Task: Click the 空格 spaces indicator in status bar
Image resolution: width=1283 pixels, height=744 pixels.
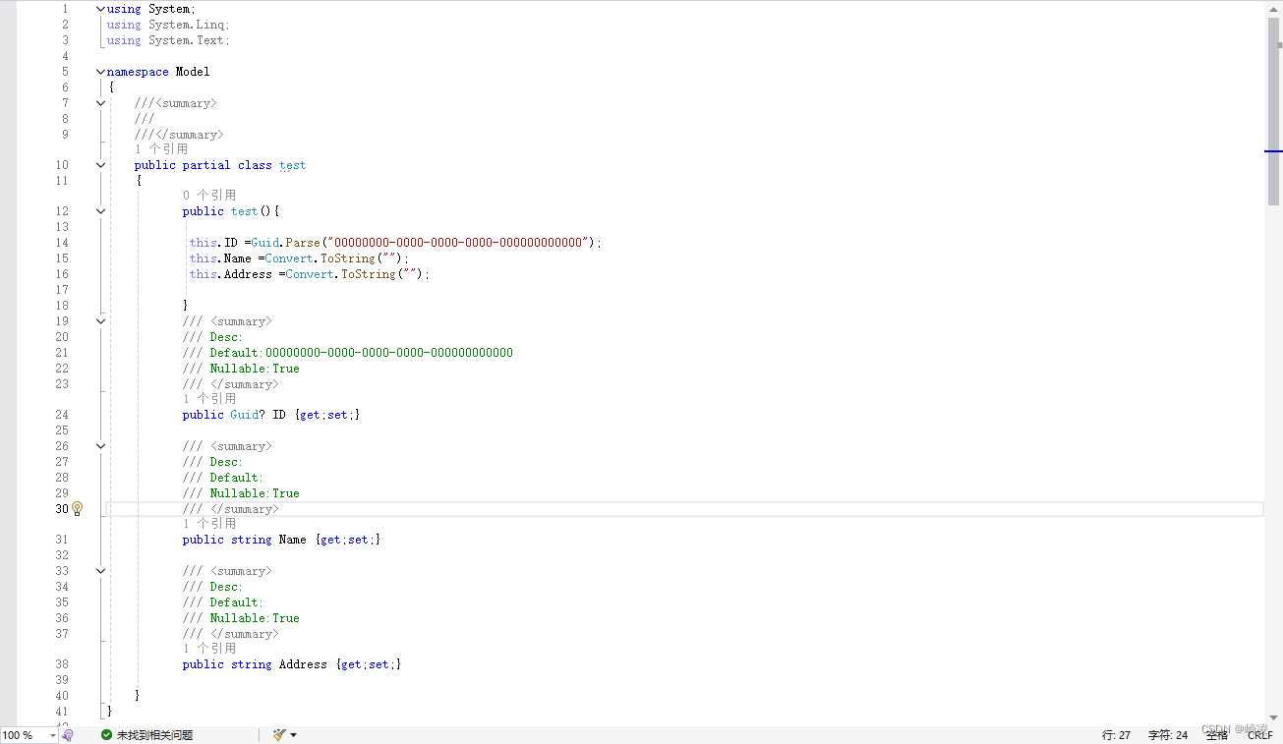Action: point(1216,734)
